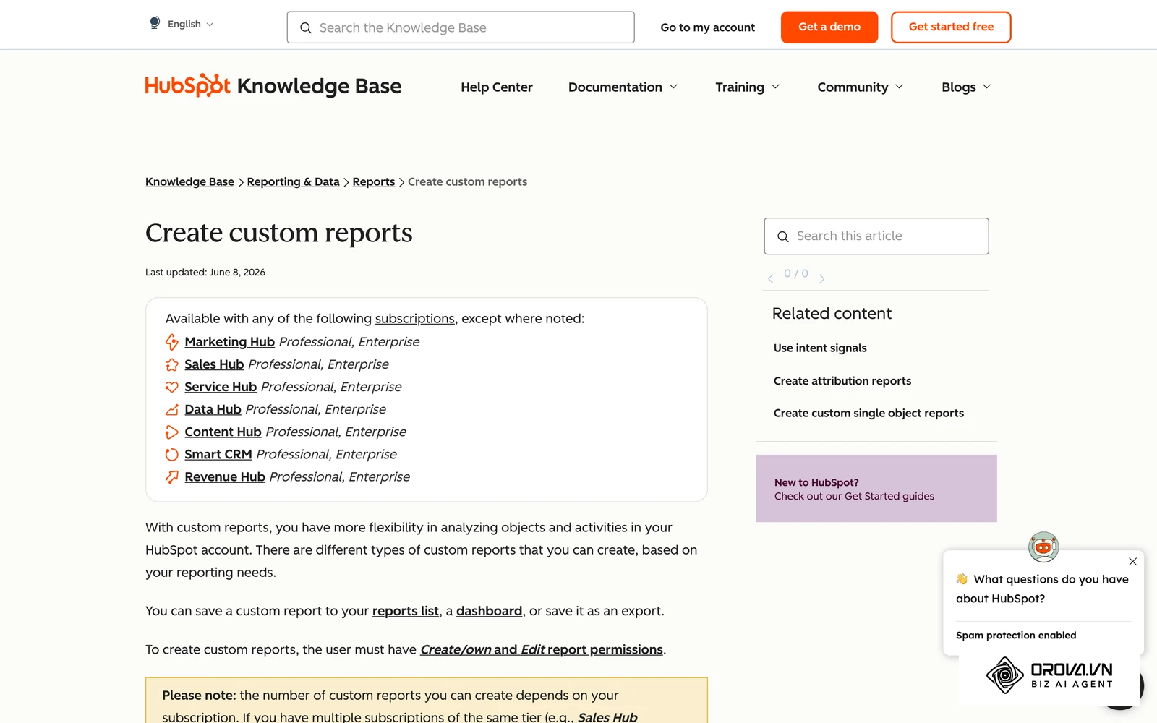Click the chatbot robot avatar

point(1043,547)
